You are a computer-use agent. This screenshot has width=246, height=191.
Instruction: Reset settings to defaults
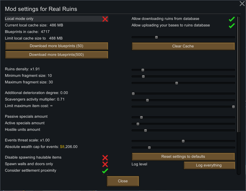click(x=183, y=157)
